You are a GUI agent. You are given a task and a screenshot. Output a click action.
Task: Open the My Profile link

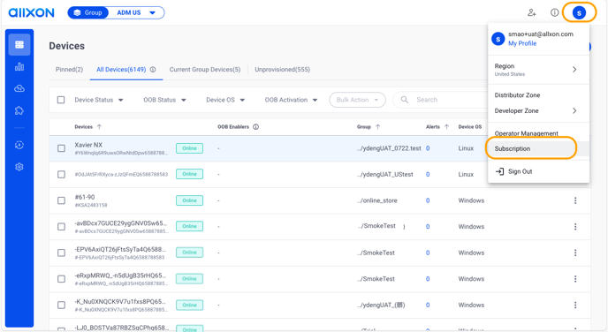pyautogui.click(x=522, y=43)
